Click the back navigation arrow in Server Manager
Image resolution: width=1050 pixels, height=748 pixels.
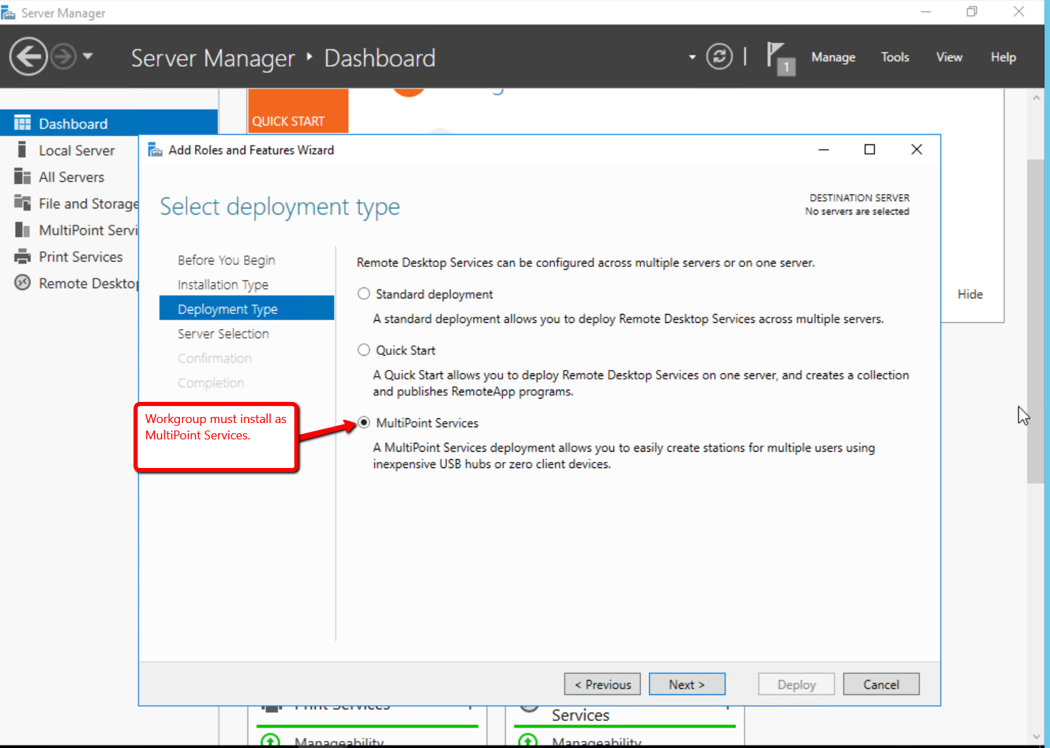click(x=29, y=57)
